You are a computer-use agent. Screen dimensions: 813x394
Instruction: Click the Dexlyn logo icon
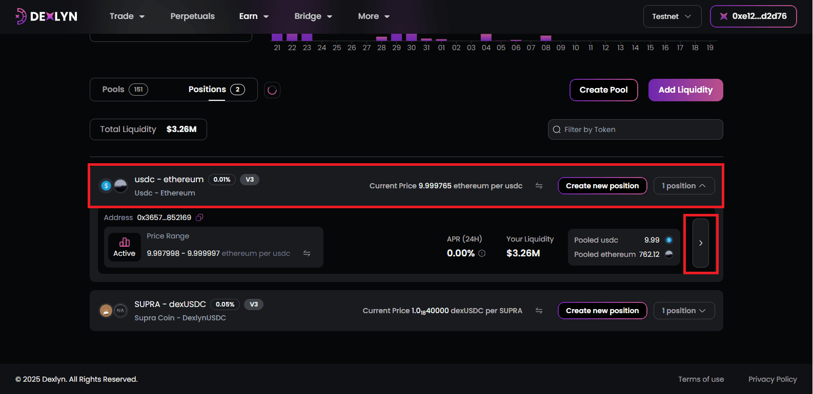pyautogui.click(x=21, y=16)
